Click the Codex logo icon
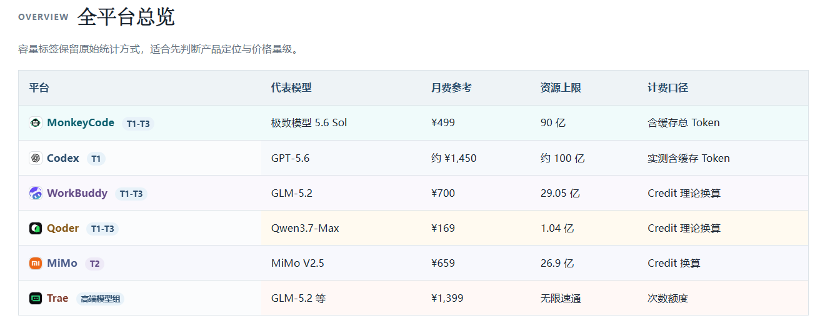The width and height of the screenshot is (825, 333). [36, 158]
